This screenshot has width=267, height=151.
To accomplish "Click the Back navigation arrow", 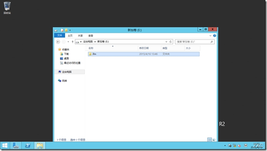I will pos(58,42).
